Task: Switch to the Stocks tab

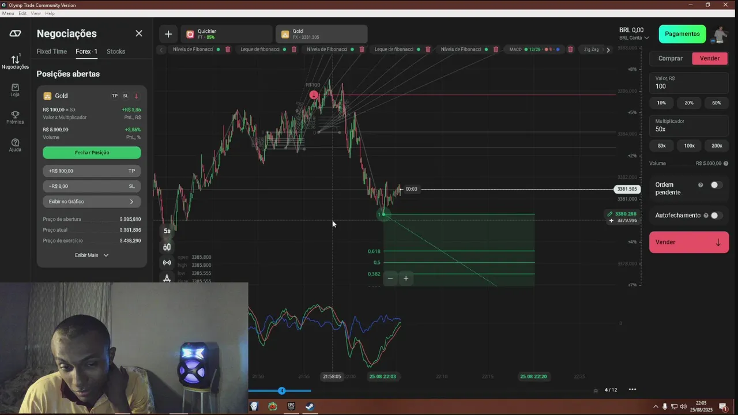Action: (x=116, y=51)
